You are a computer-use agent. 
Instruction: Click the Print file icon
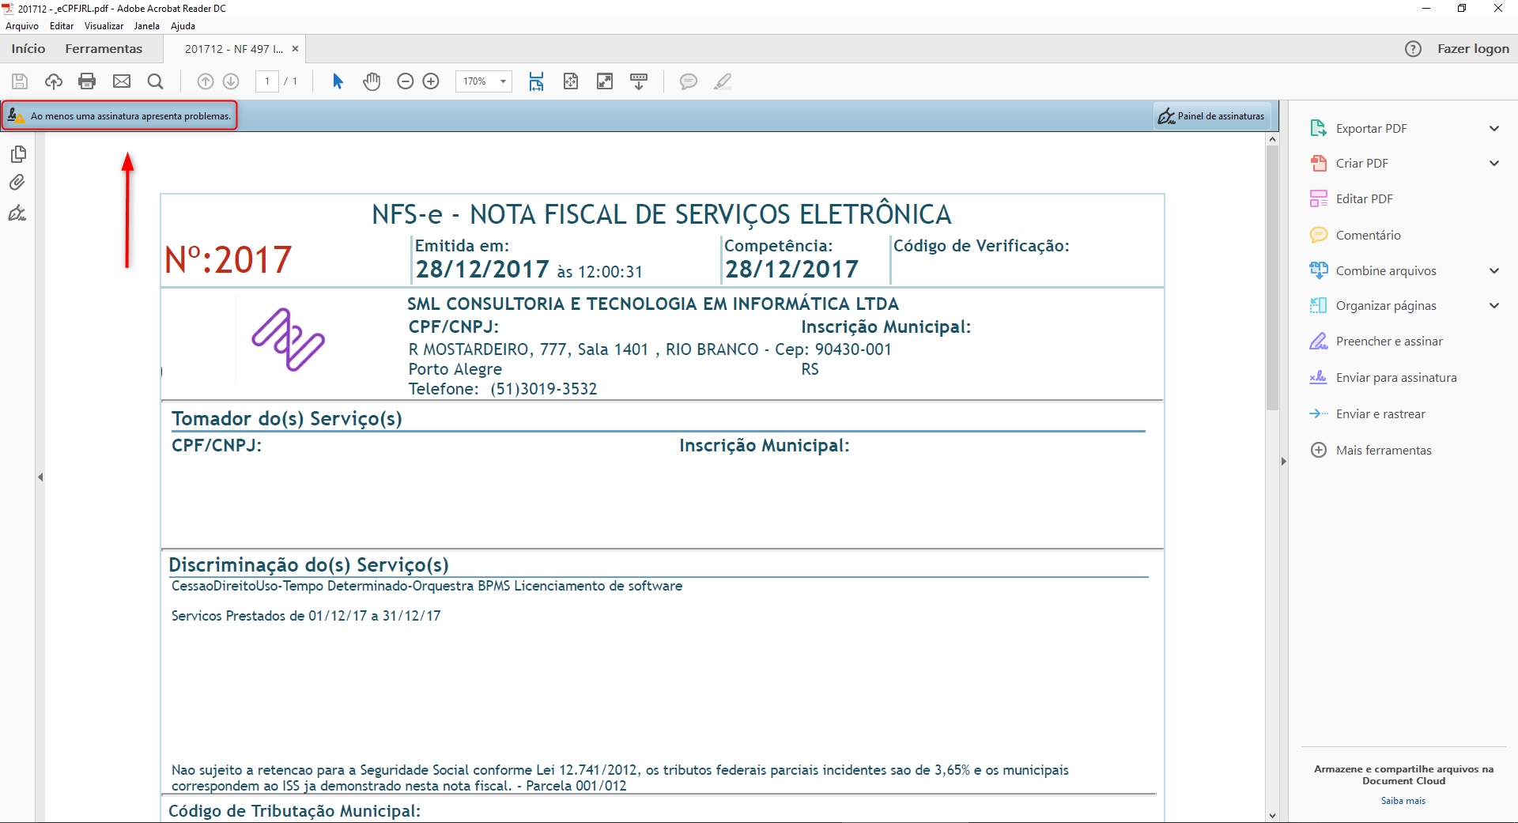[87, 81]
